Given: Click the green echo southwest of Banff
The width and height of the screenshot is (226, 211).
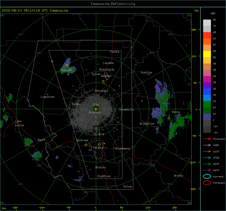Looking at the screenshot, I should point(28,142).
